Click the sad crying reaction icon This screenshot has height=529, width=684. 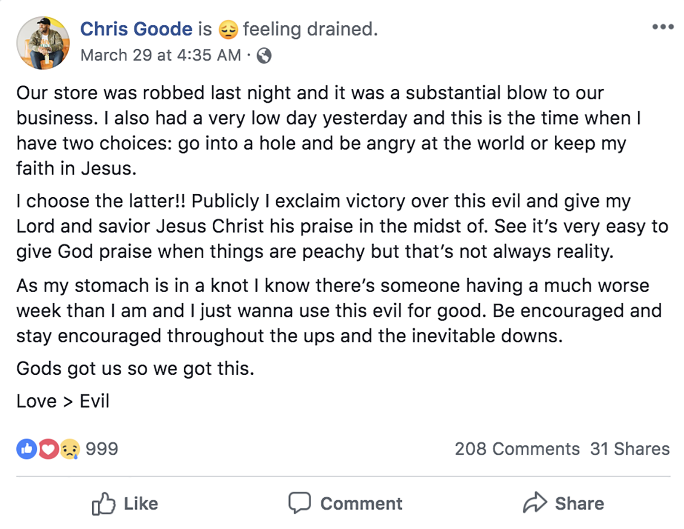coord(70,449)
